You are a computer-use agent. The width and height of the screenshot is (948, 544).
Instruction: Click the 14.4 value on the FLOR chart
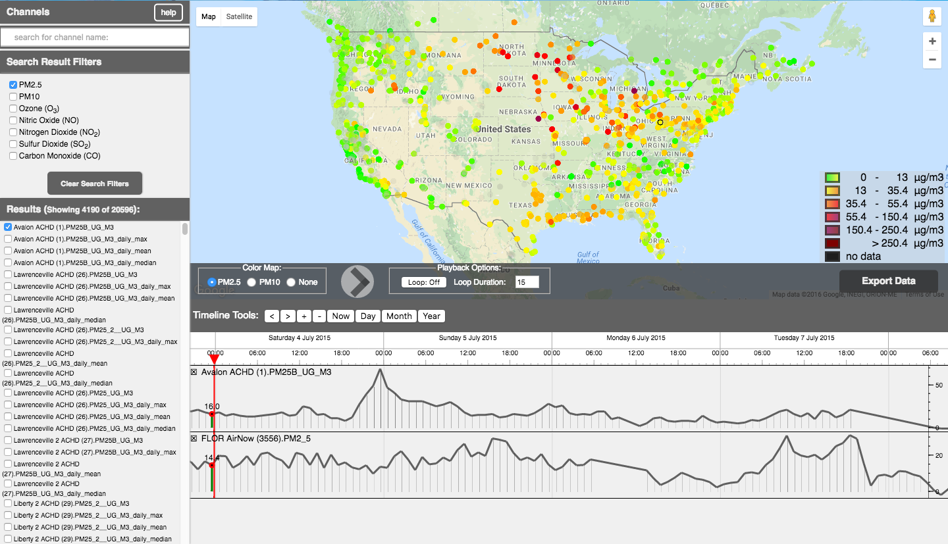tap(211, 458)
